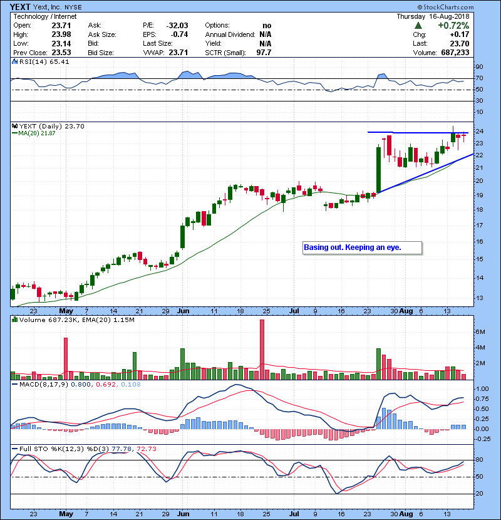Image resolution: width=501 pixels, height=520 pixels.
Task: Click the 'Yield:' label
Action: 213,43
